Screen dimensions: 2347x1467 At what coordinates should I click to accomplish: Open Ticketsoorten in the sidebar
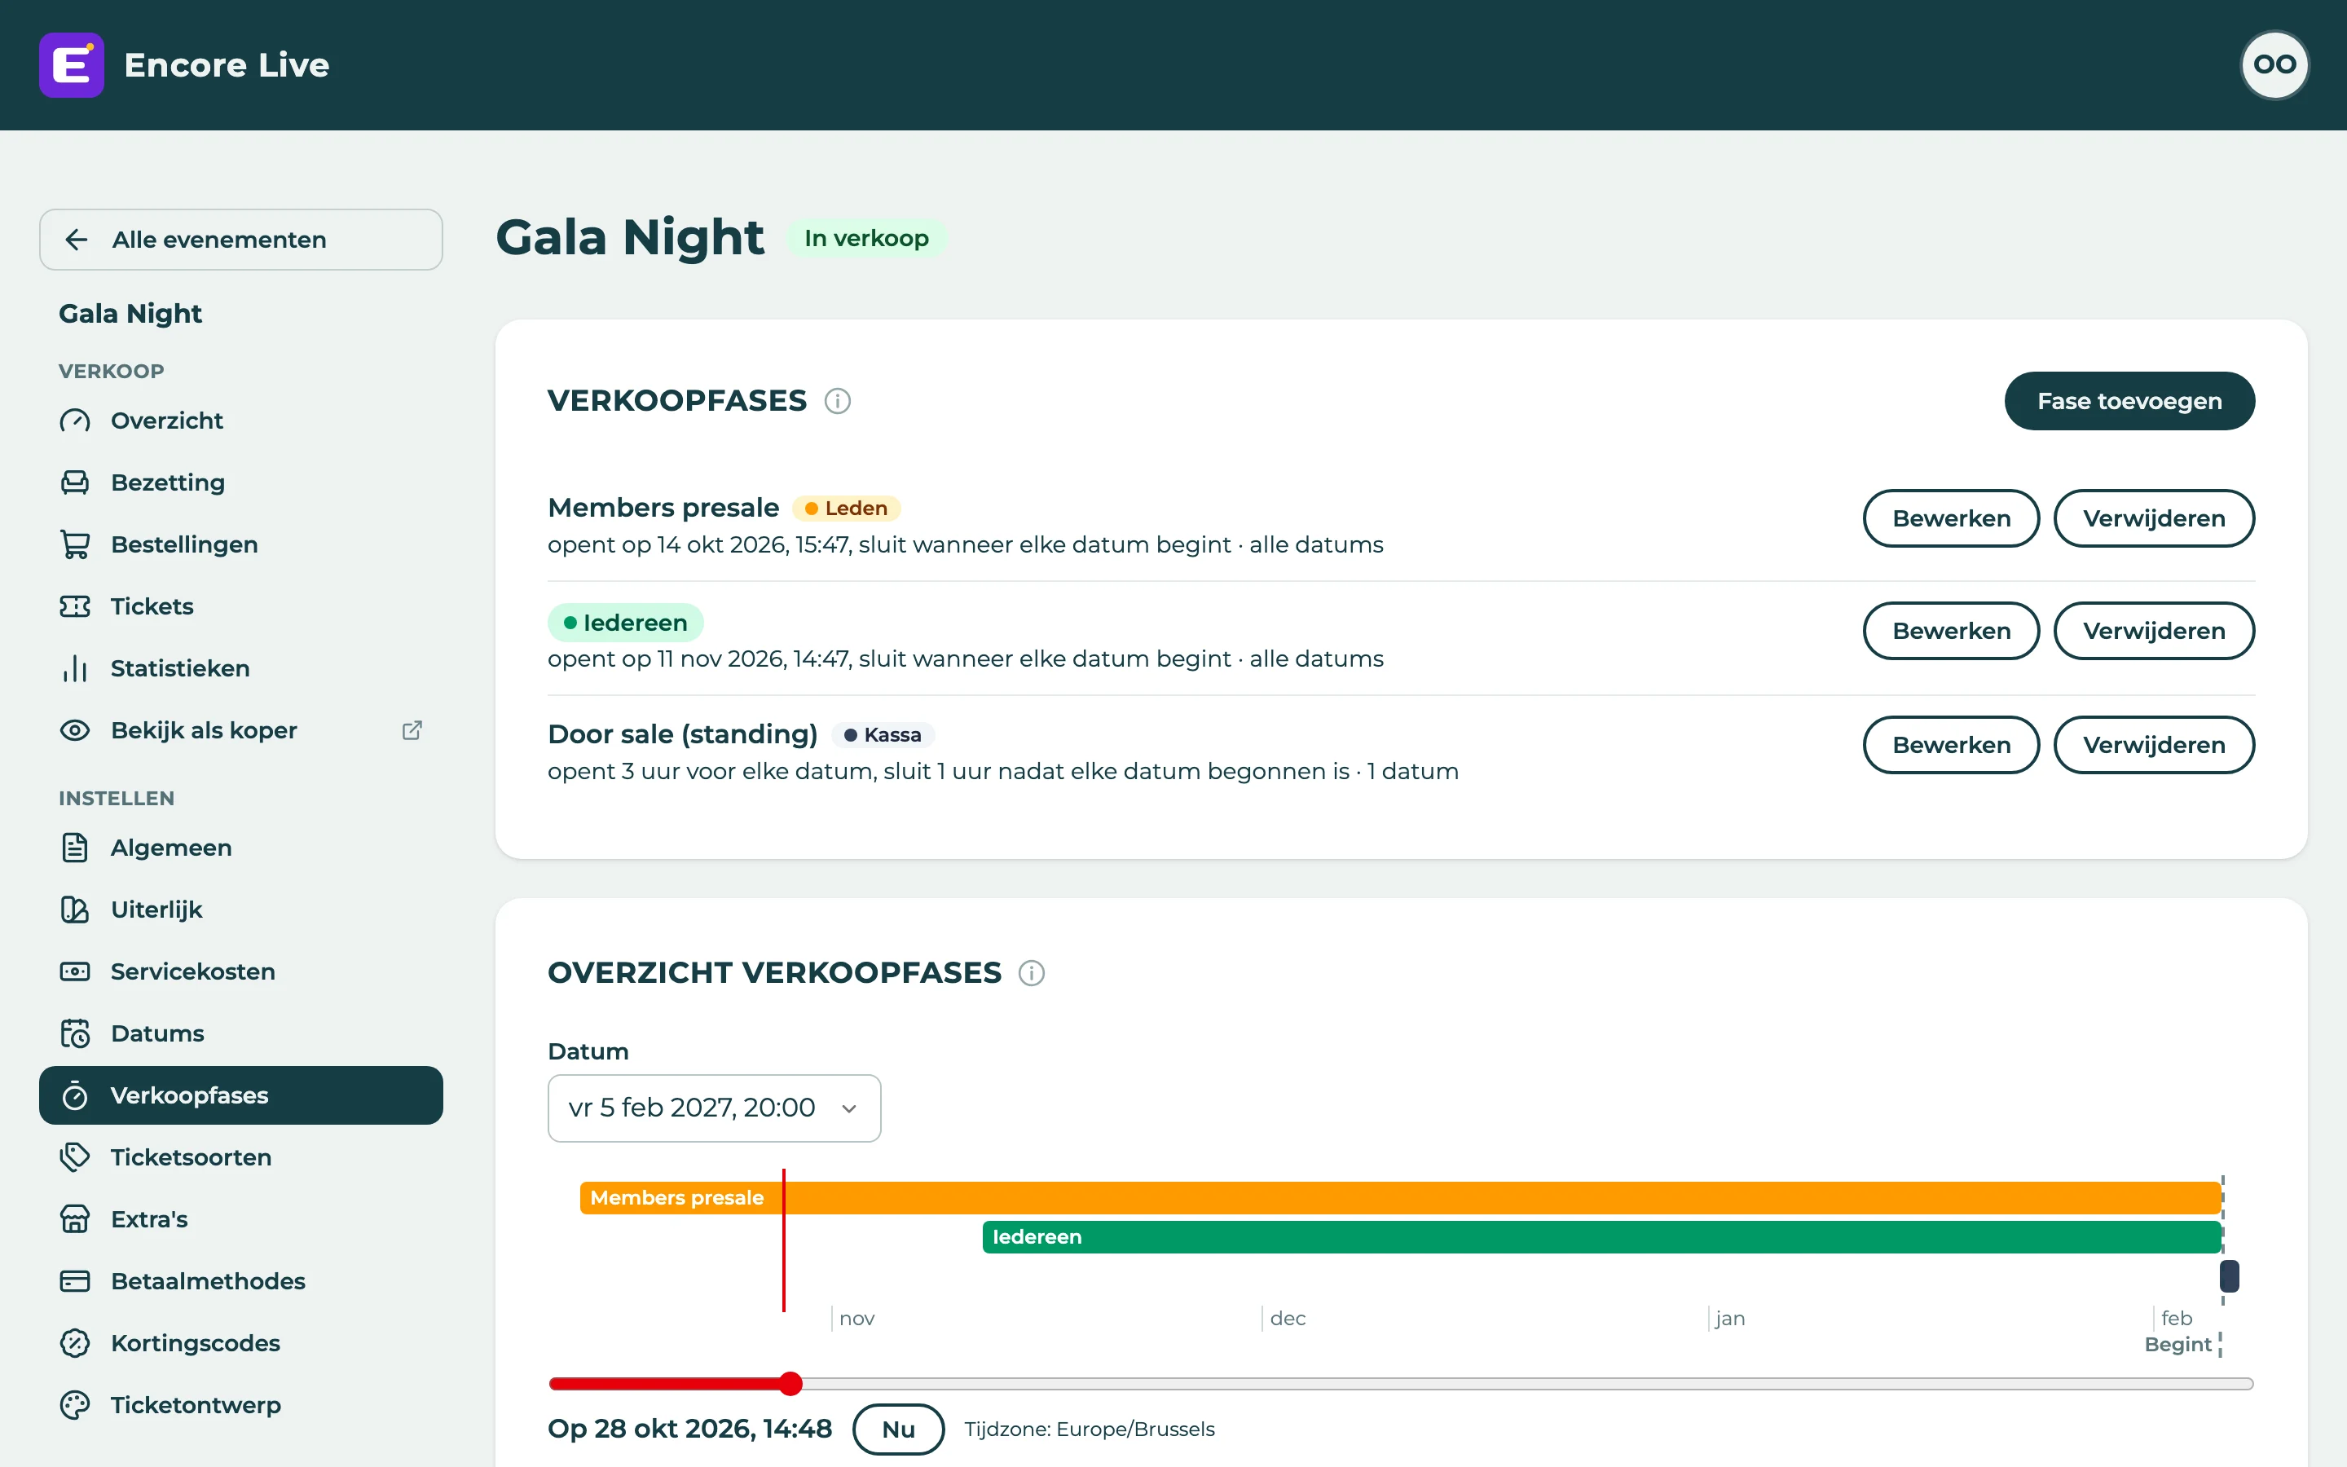pyautogui.click(x=240, y=1157)
